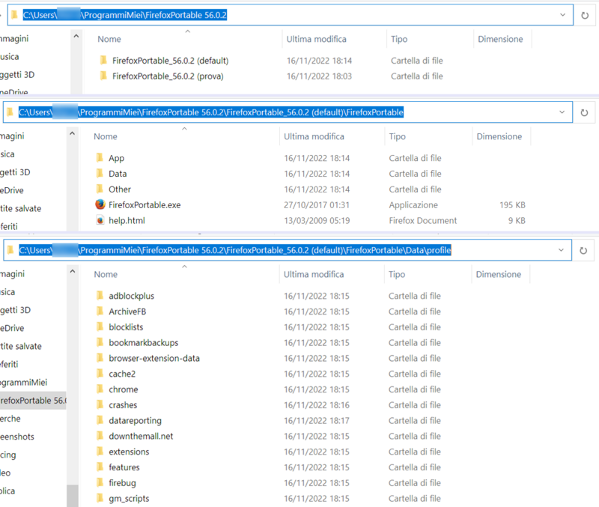
Task: Click date 16/11/2022 18:16 of crashes
Action: click(x=316, y=404)
